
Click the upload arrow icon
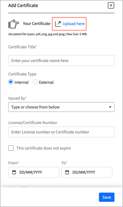[x=58, y=24]
